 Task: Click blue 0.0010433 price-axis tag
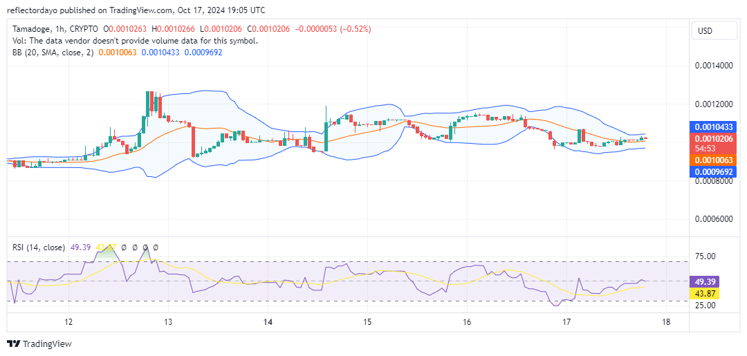coord(713,127)
